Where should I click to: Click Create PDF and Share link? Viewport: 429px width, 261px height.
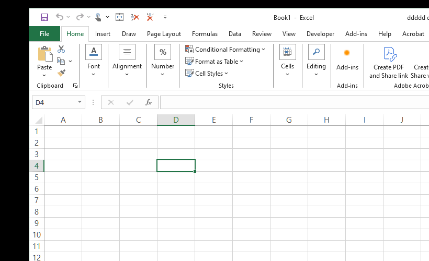click(x=389, y=63)
